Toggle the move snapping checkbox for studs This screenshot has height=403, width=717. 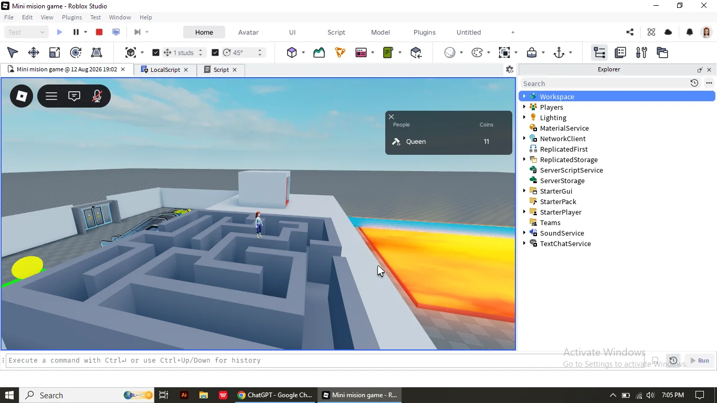[x=155, y=52]
